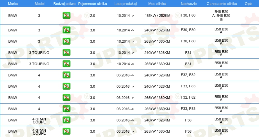
Task: Click the Lata produkcji column header
Action: tap(126, 4)
